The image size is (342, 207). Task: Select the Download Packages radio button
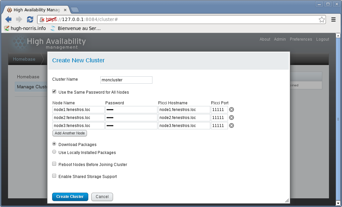click(54, 144)
